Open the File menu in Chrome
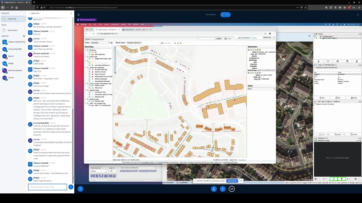362x203 pixels. (90, 24)
